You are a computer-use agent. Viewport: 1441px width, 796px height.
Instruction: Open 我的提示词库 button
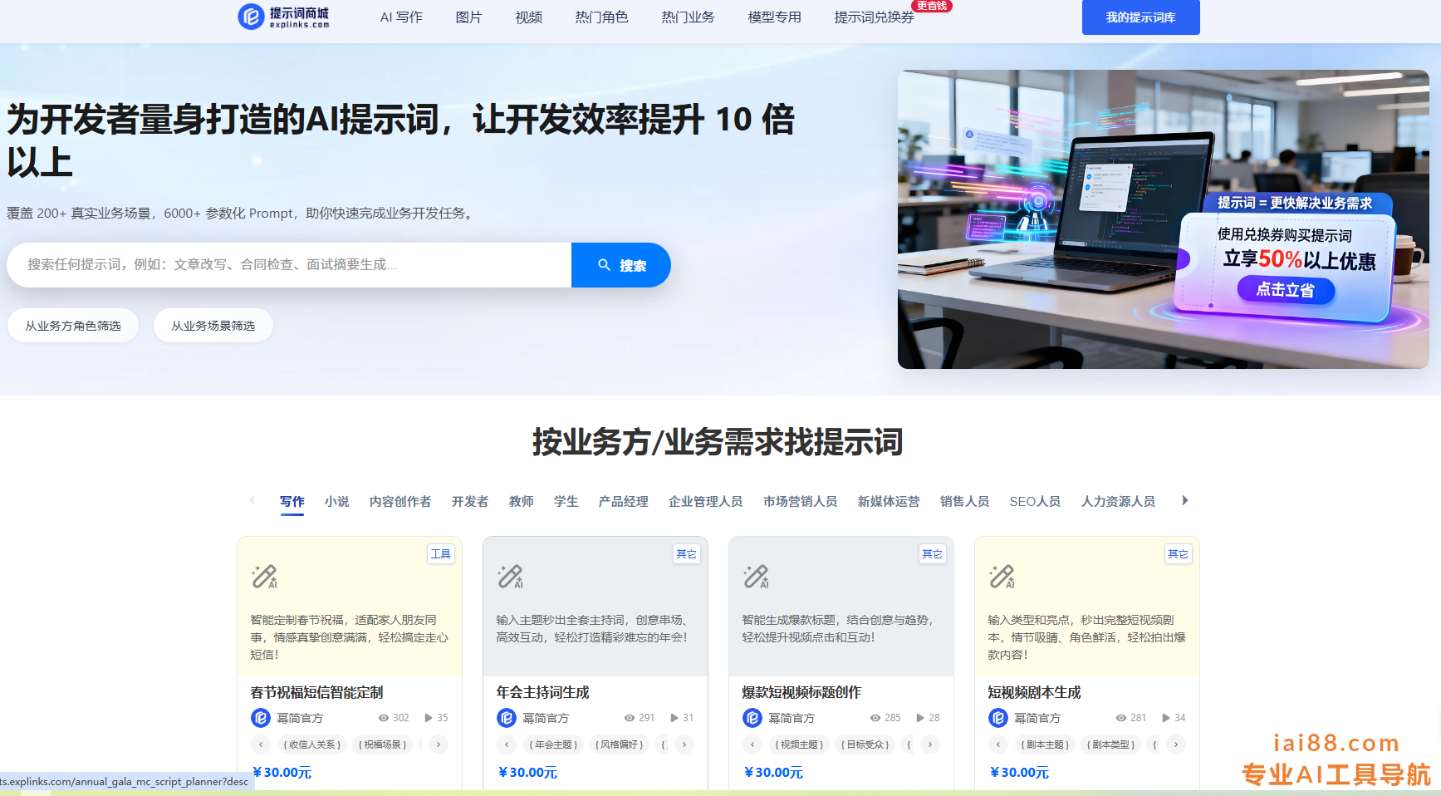[1140, 17]
